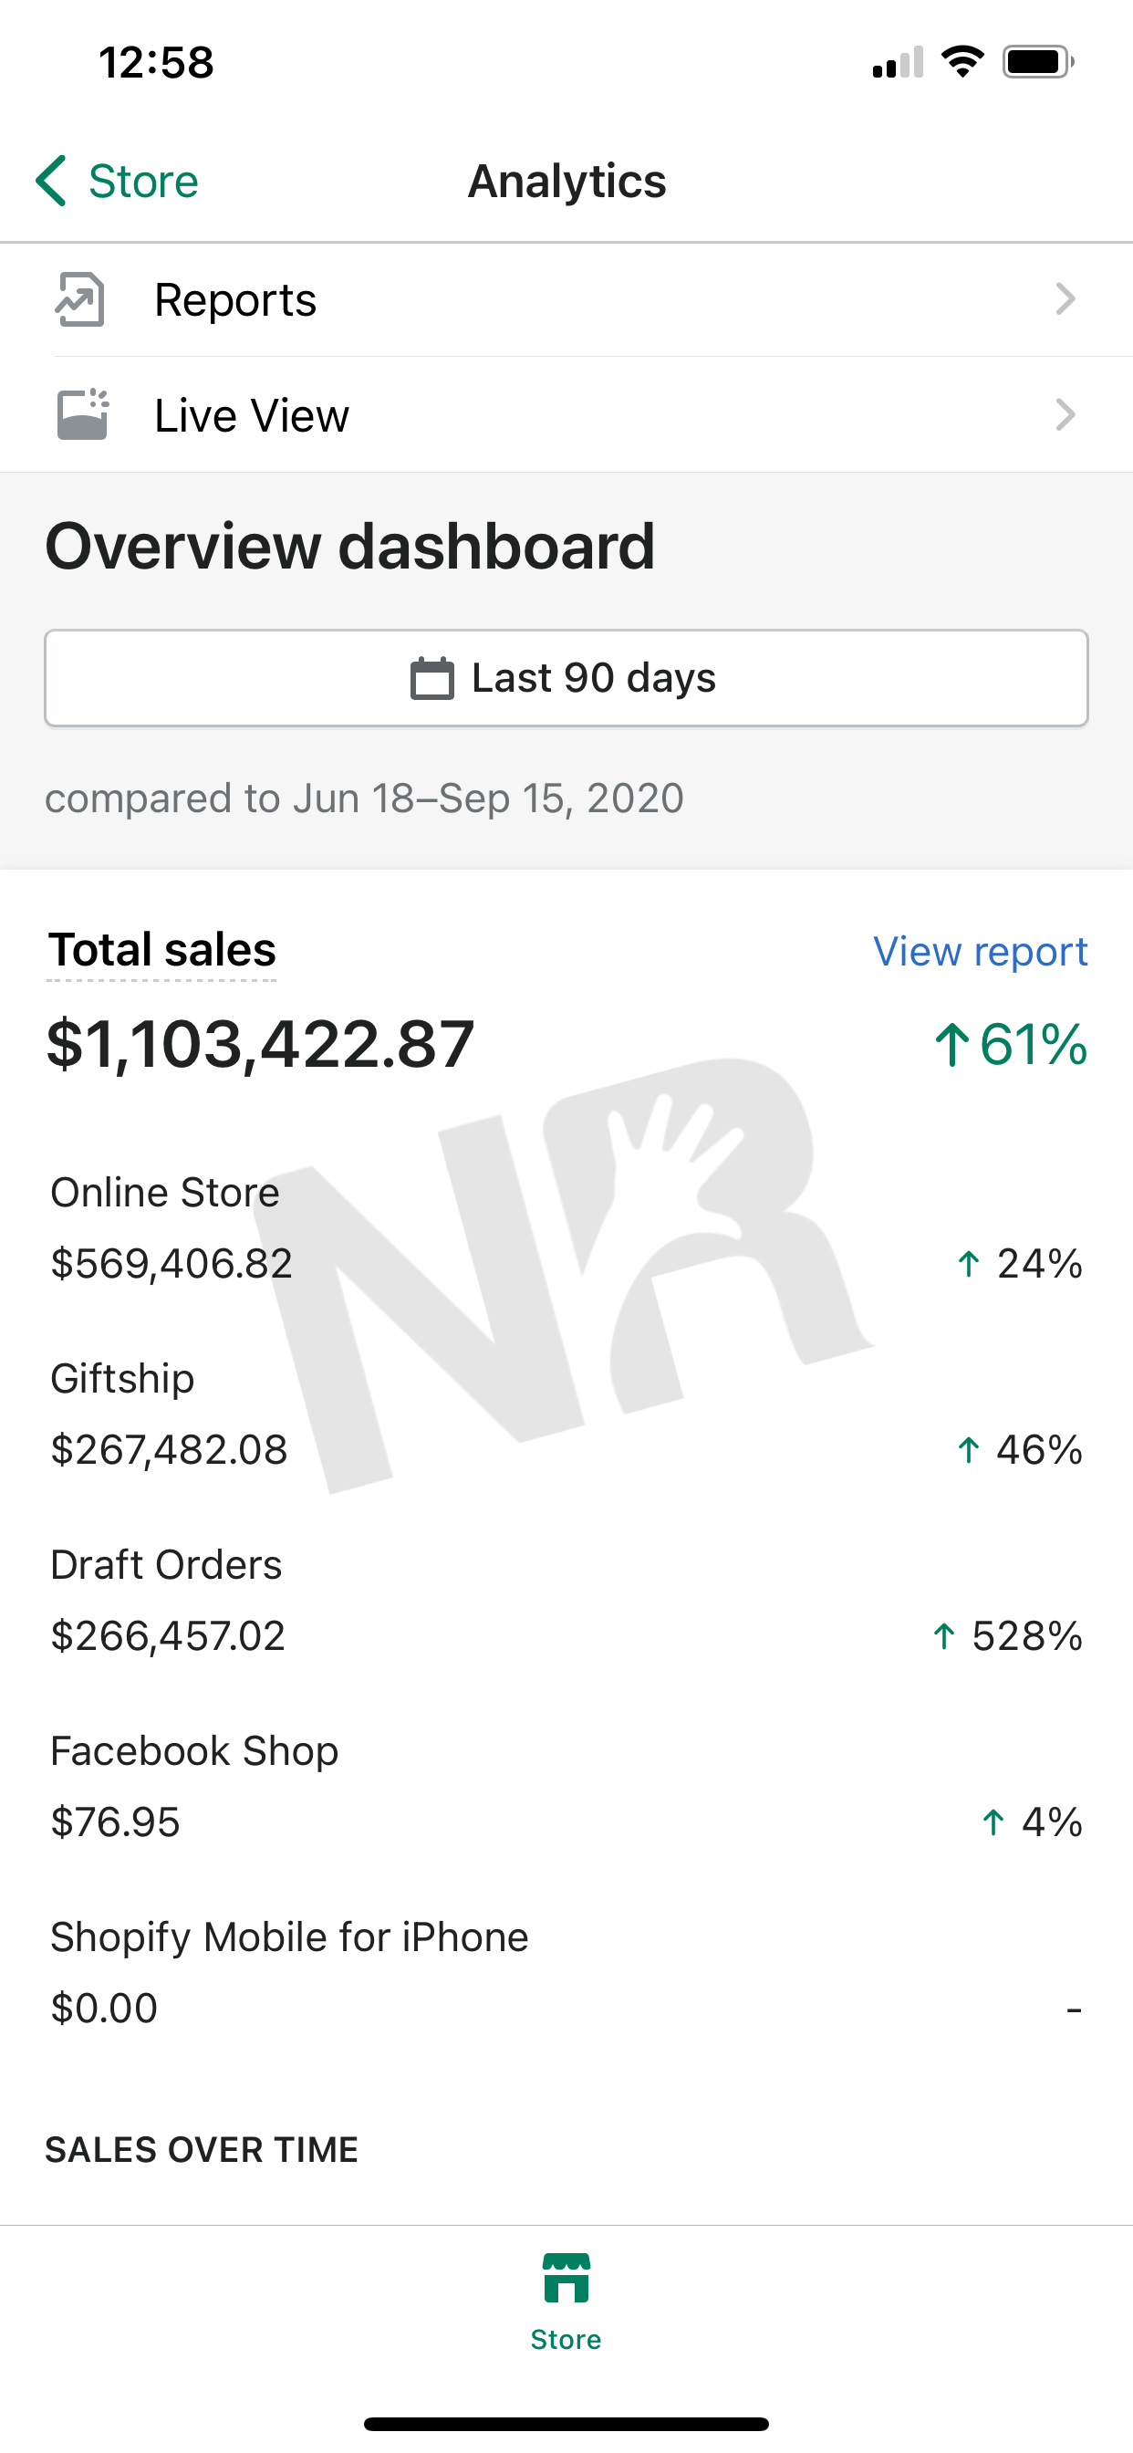Expand Reports via right chevron

[1065, 300]
